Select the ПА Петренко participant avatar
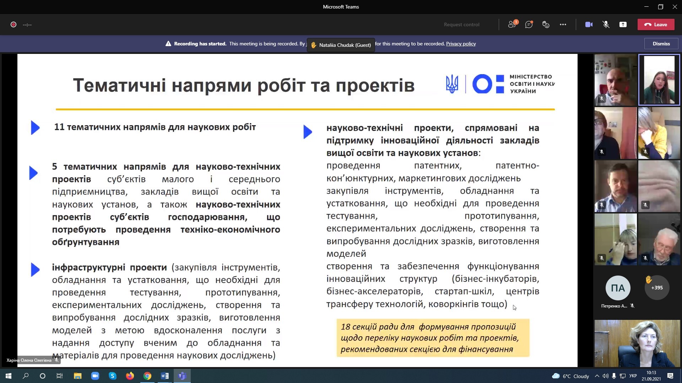Image resolution: width=682 pixels, height=383 pixels. click(x=618, y=288)
